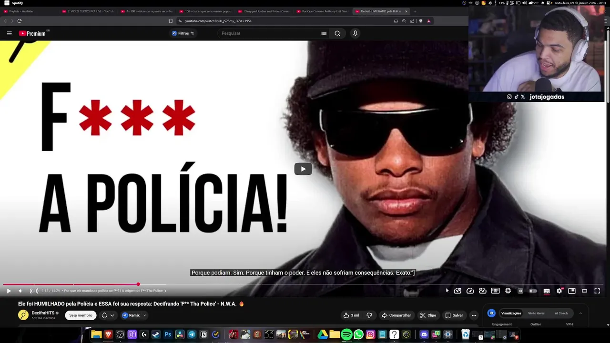The height and width of the screenshot is (343, 610).
Task: Select the AI Coach tab
Action: pos(561,313)
